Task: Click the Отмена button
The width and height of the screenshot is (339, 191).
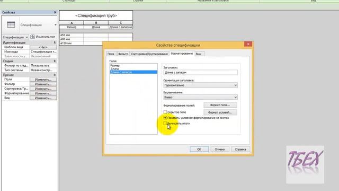Action: (x=220, y=149)
